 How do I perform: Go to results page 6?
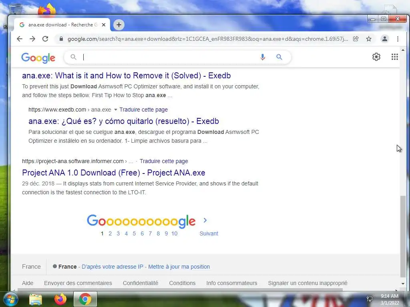click(142, 233)
